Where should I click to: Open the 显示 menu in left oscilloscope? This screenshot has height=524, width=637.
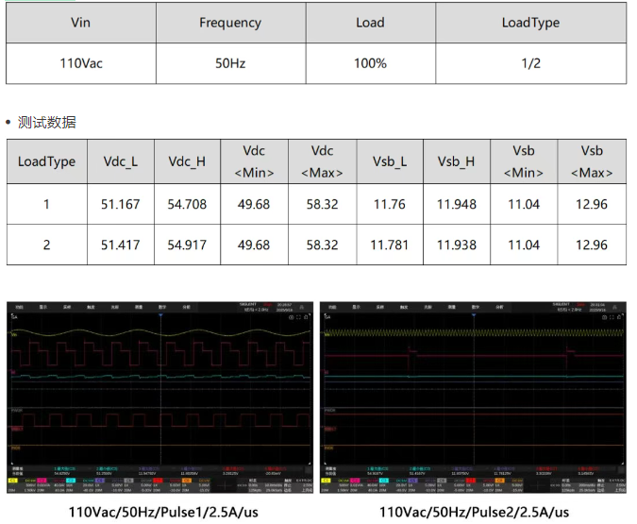tap(43, 306)
